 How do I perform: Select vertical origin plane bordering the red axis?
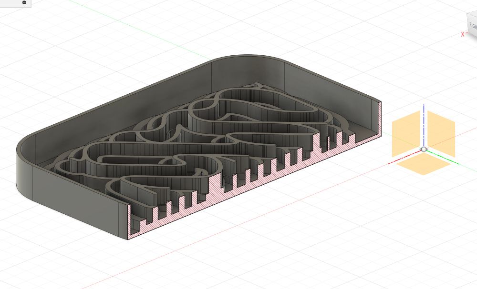pos(406,134)
